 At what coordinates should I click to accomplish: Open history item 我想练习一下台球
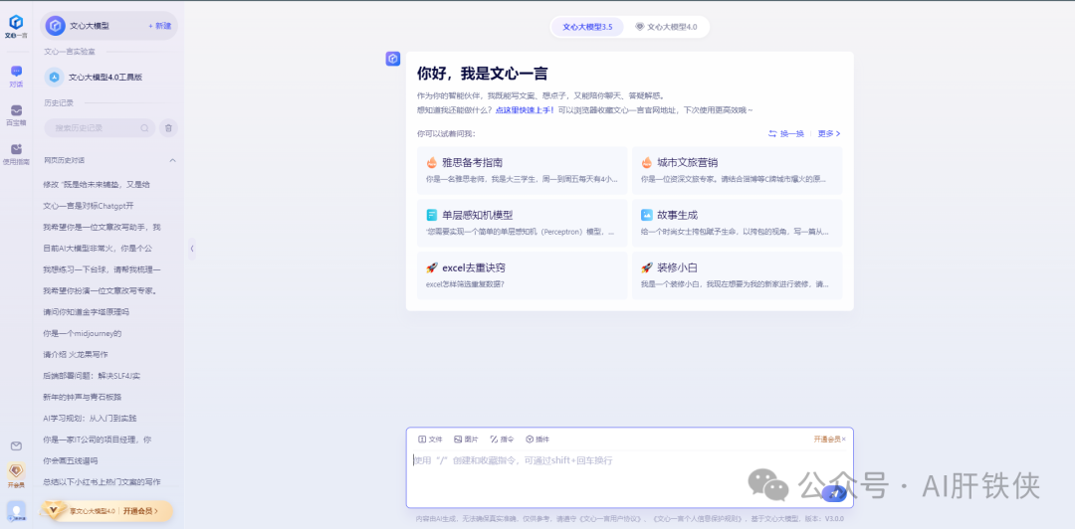point(102,269)
